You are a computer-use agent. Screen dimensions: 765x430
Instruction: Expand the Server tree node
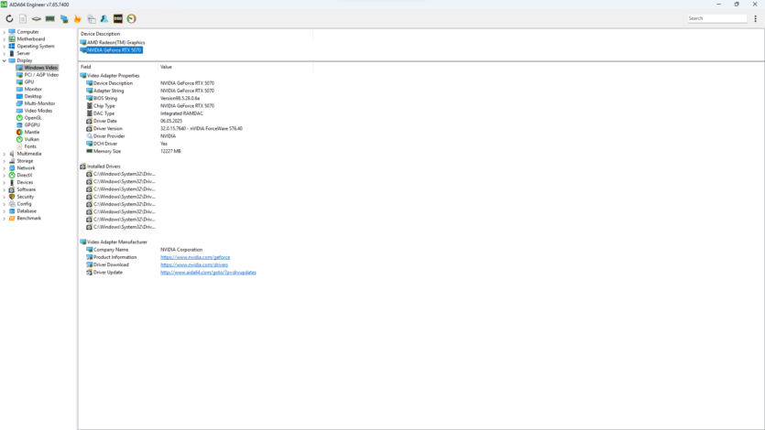(5, 53)
